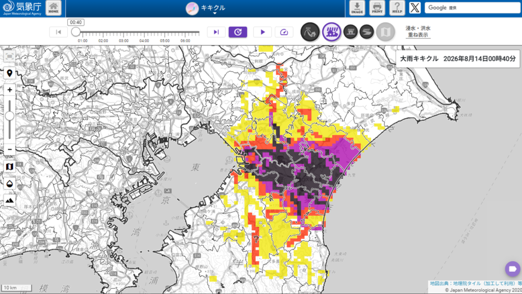Open 浸水・洪水 重ね表示 overlay option
Image resolution: width=522 pixels, height=294 pixels.
418,32
